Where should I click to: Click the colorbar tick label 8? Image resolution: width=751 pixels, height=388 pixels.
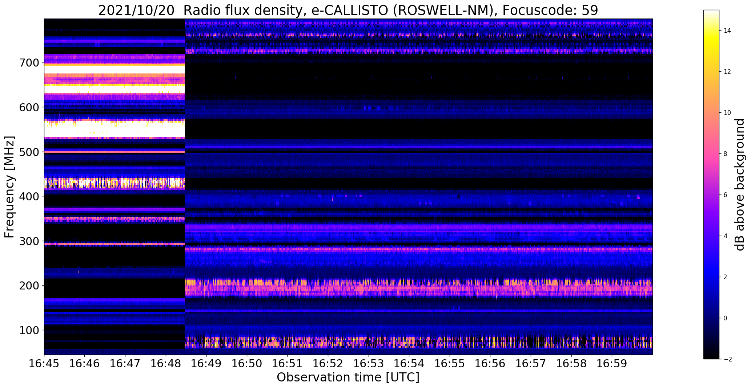tap(725, 154)
